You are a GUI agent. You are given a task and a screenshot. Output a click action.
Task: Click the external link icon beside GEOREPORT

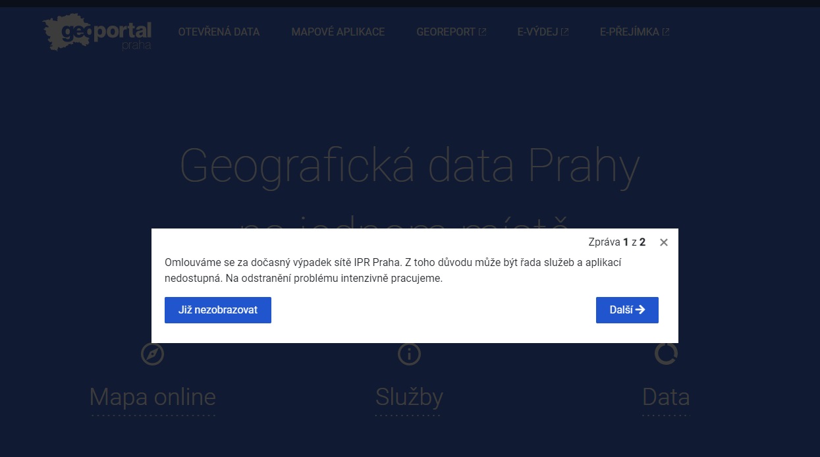(483, 30)
